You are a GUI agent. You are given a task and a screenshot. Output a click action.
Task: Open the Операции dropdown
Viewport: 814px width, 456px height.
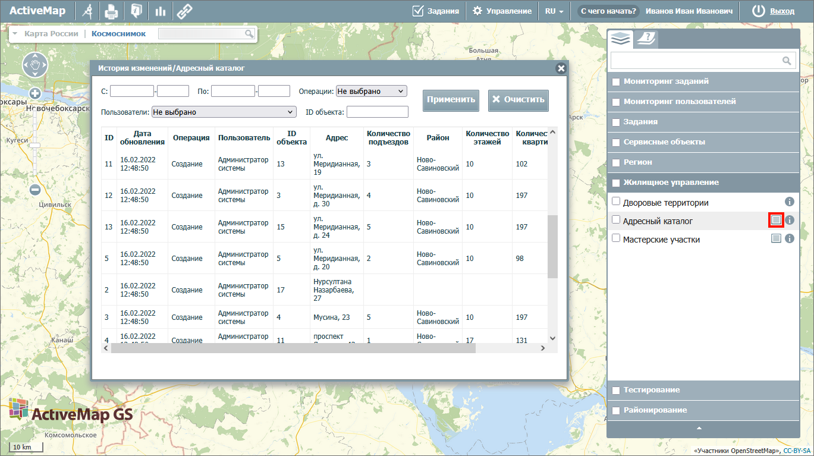click(371, 91)
